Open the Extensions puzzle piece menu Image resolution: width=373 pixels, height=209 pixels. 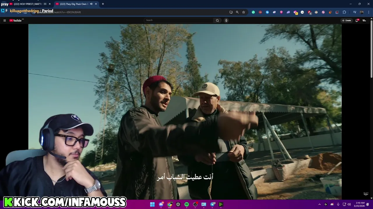344,12
